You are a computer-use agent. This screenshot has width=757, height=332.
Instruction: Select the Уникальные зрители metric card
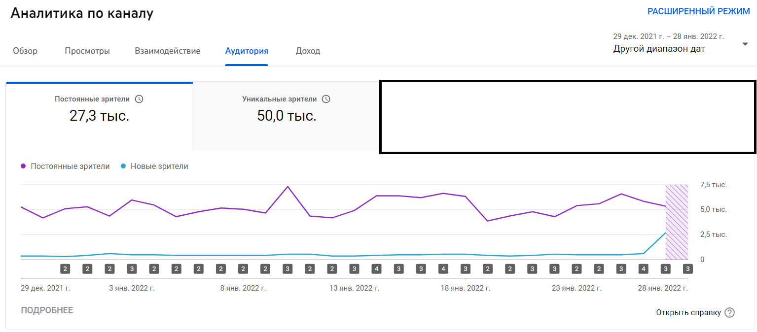click(x=286, y=116)
